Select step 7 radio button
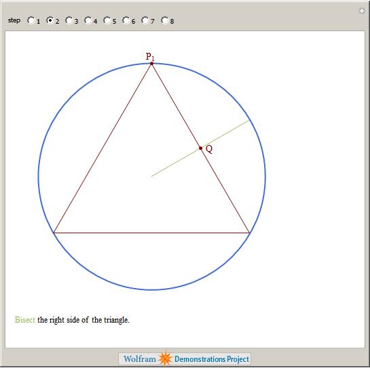The image size is (370, 368). tap(145, 20)
